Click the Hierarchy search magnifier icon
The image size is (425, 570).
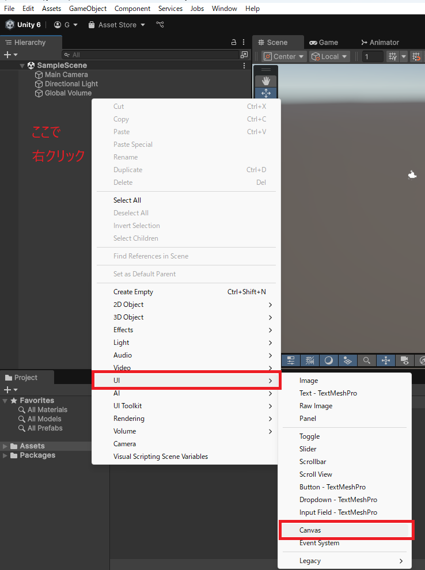point(67,55)
